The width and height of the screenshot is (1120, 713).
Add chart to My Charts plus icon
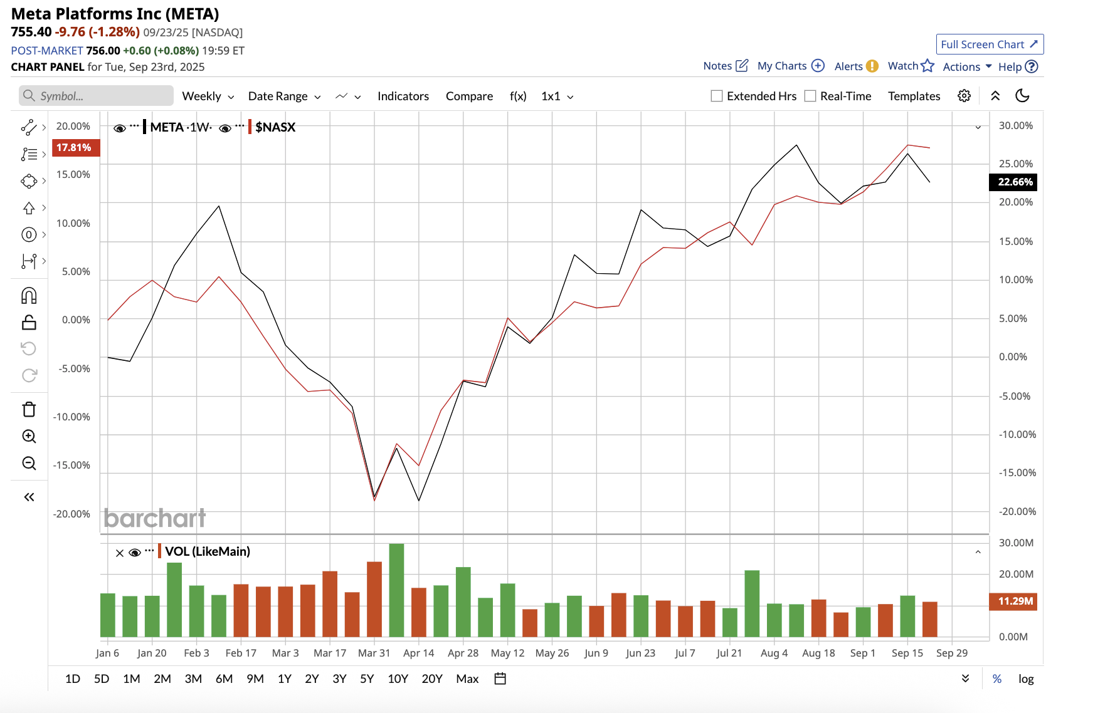(818, 65)
